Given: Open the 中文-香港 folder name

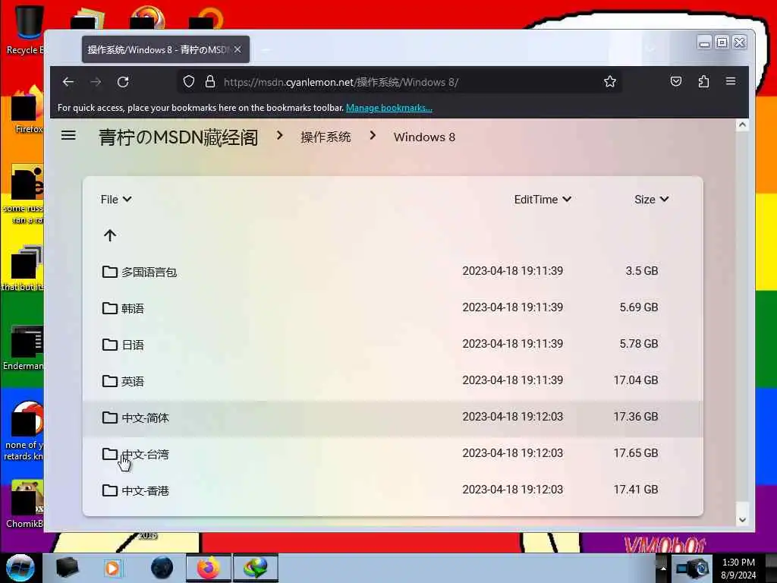Looking at the screenshot, I should coord(145,491).
